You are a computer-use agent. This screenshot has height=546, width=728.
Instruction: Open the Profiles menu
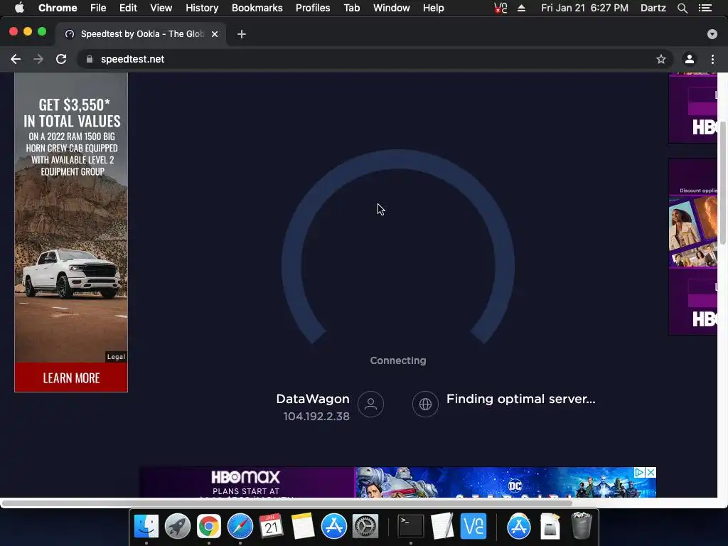313,8
